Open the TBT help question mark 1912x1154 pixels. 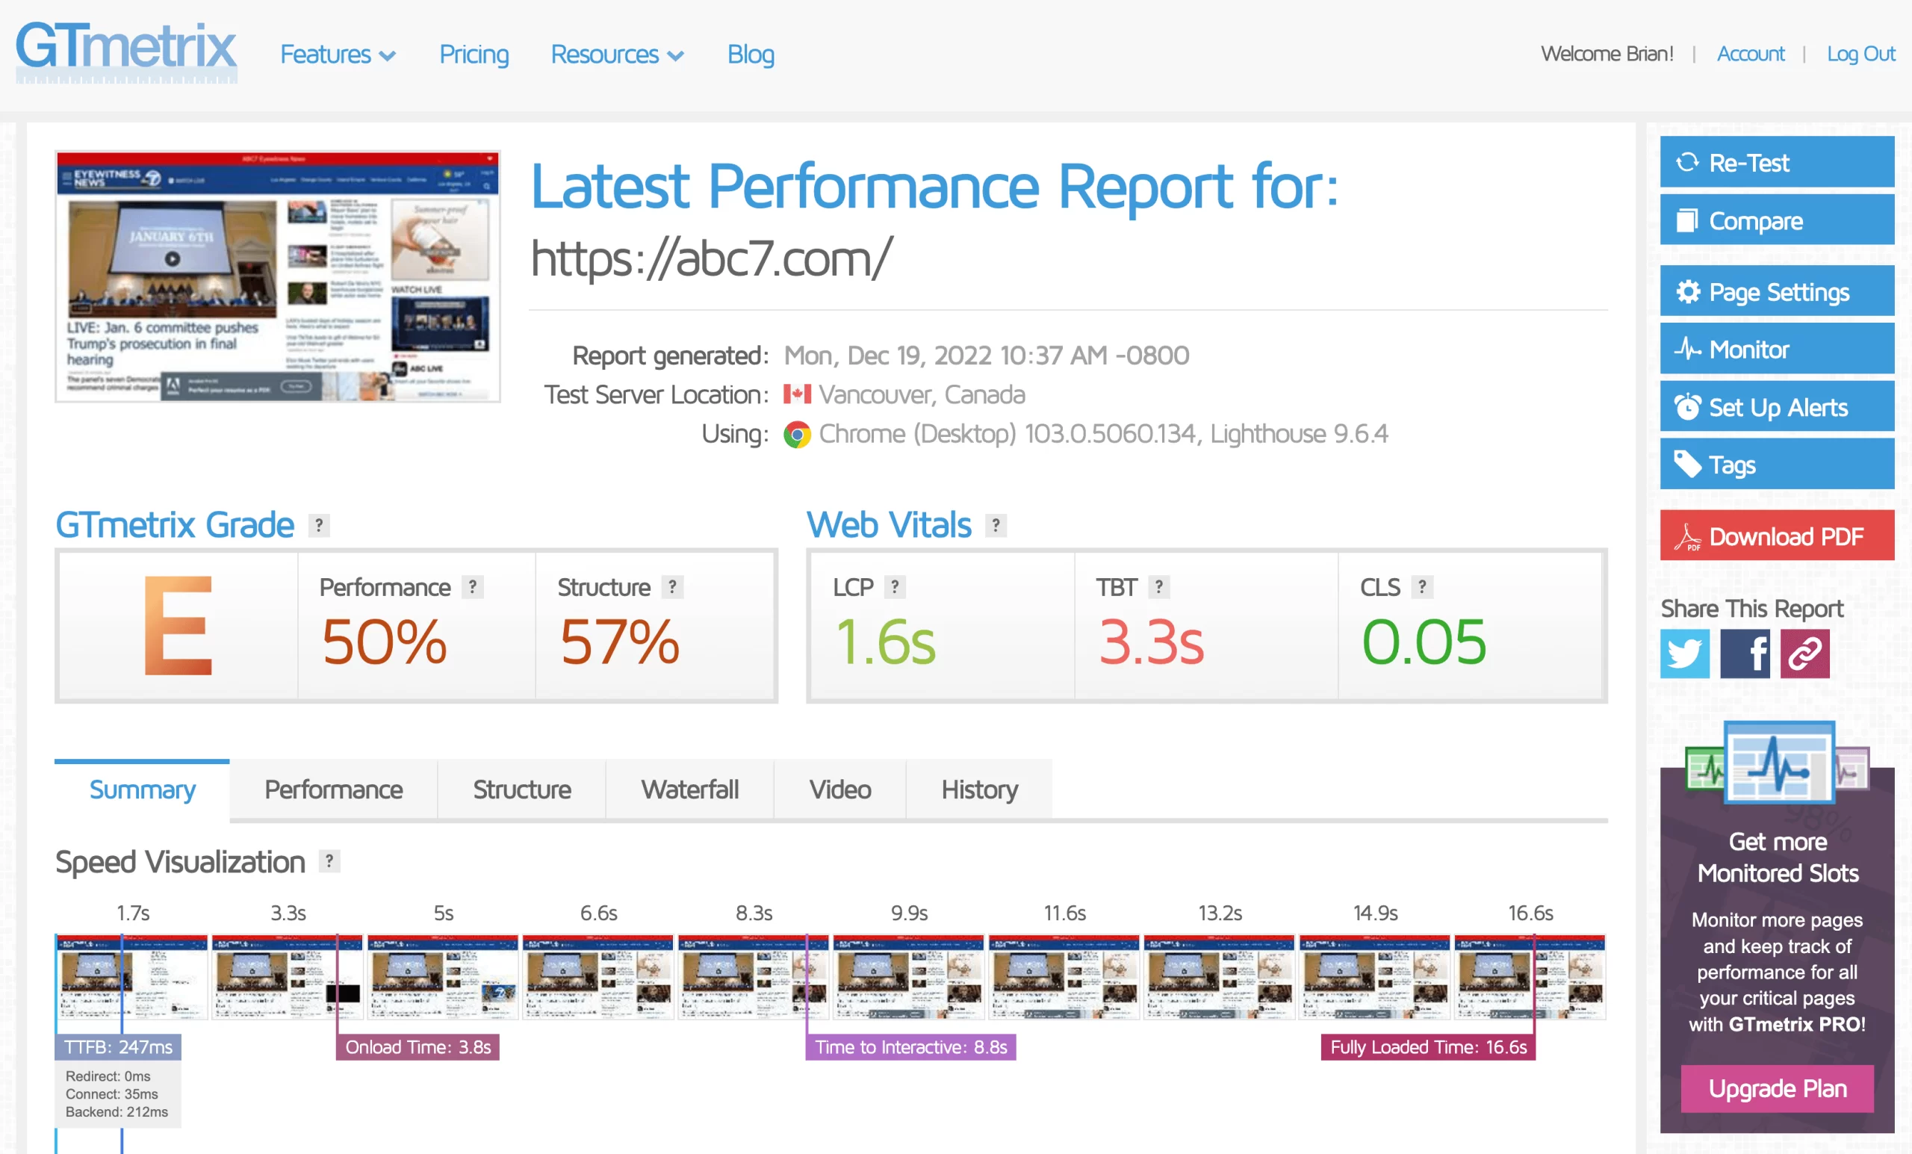1158,586
